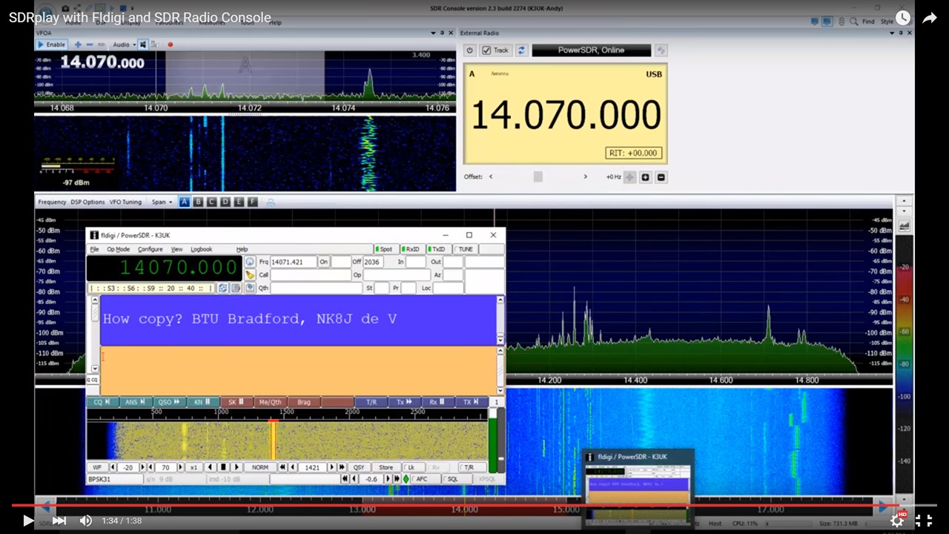Open the fldigi Configure menu
The width and height of the screenshot is (949, 534).
click(150, 249)
